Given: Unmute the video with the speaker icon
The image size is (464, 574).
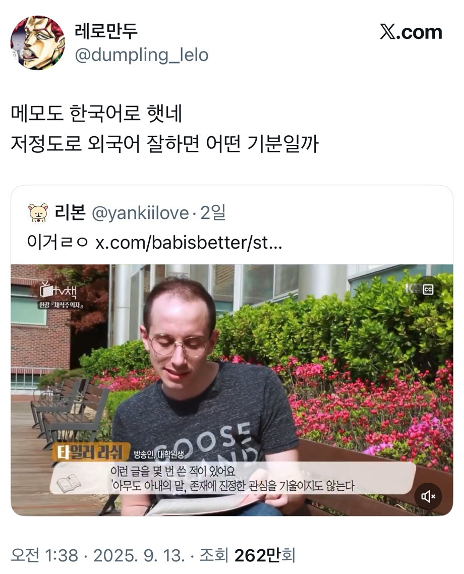Looking at the screenshot, I should point(428,496).
